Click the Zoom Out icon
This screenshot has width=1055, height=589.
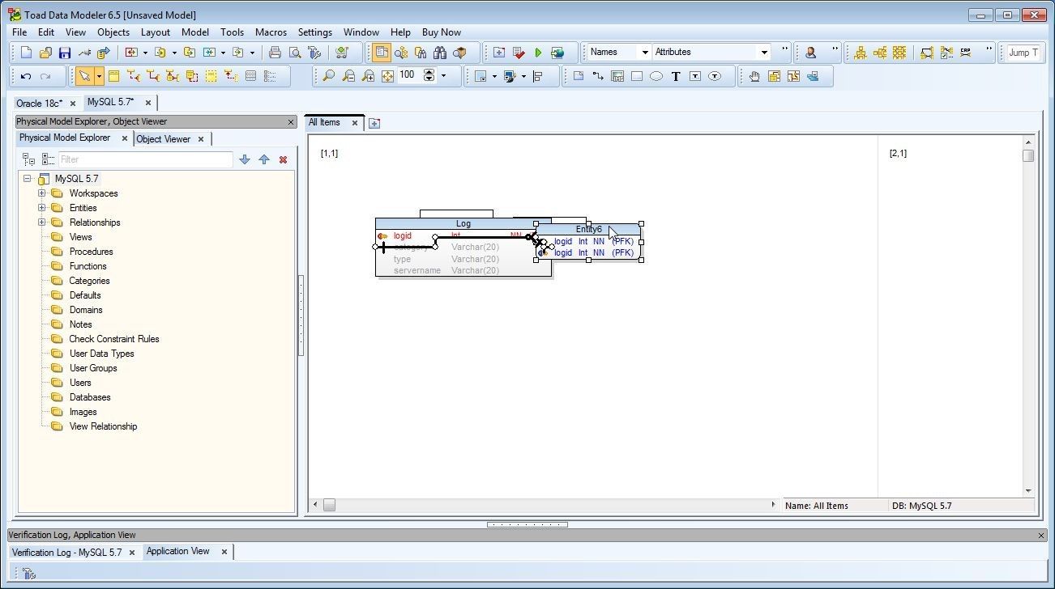(x=348, y=76)
